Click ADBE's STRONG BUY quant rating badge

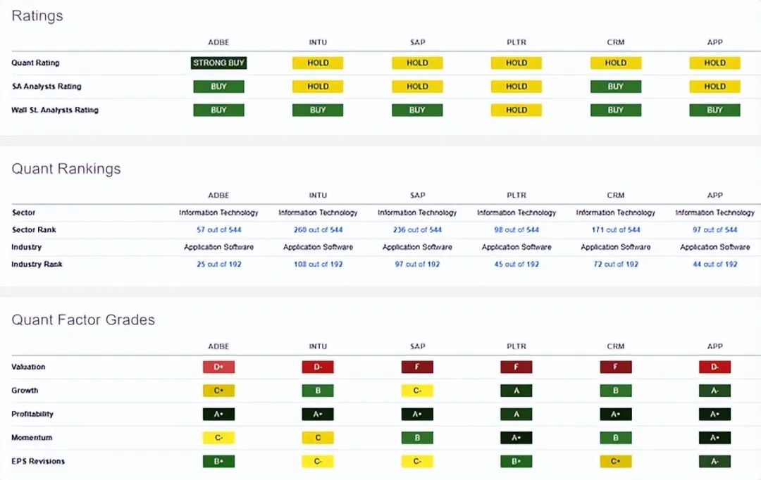pos(218,63)
